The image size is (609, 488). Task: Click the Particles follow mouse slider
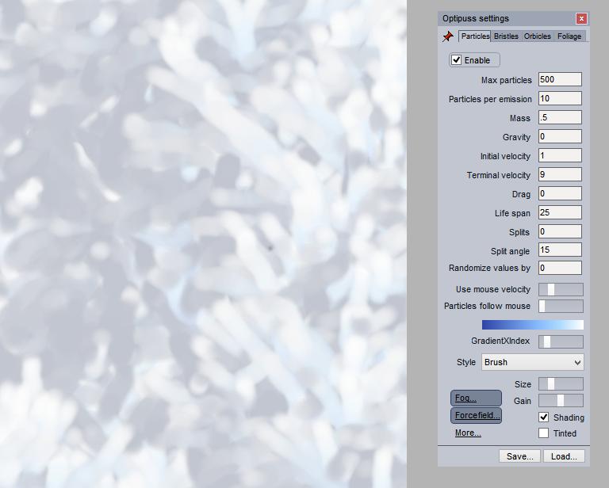click(560, 306)
